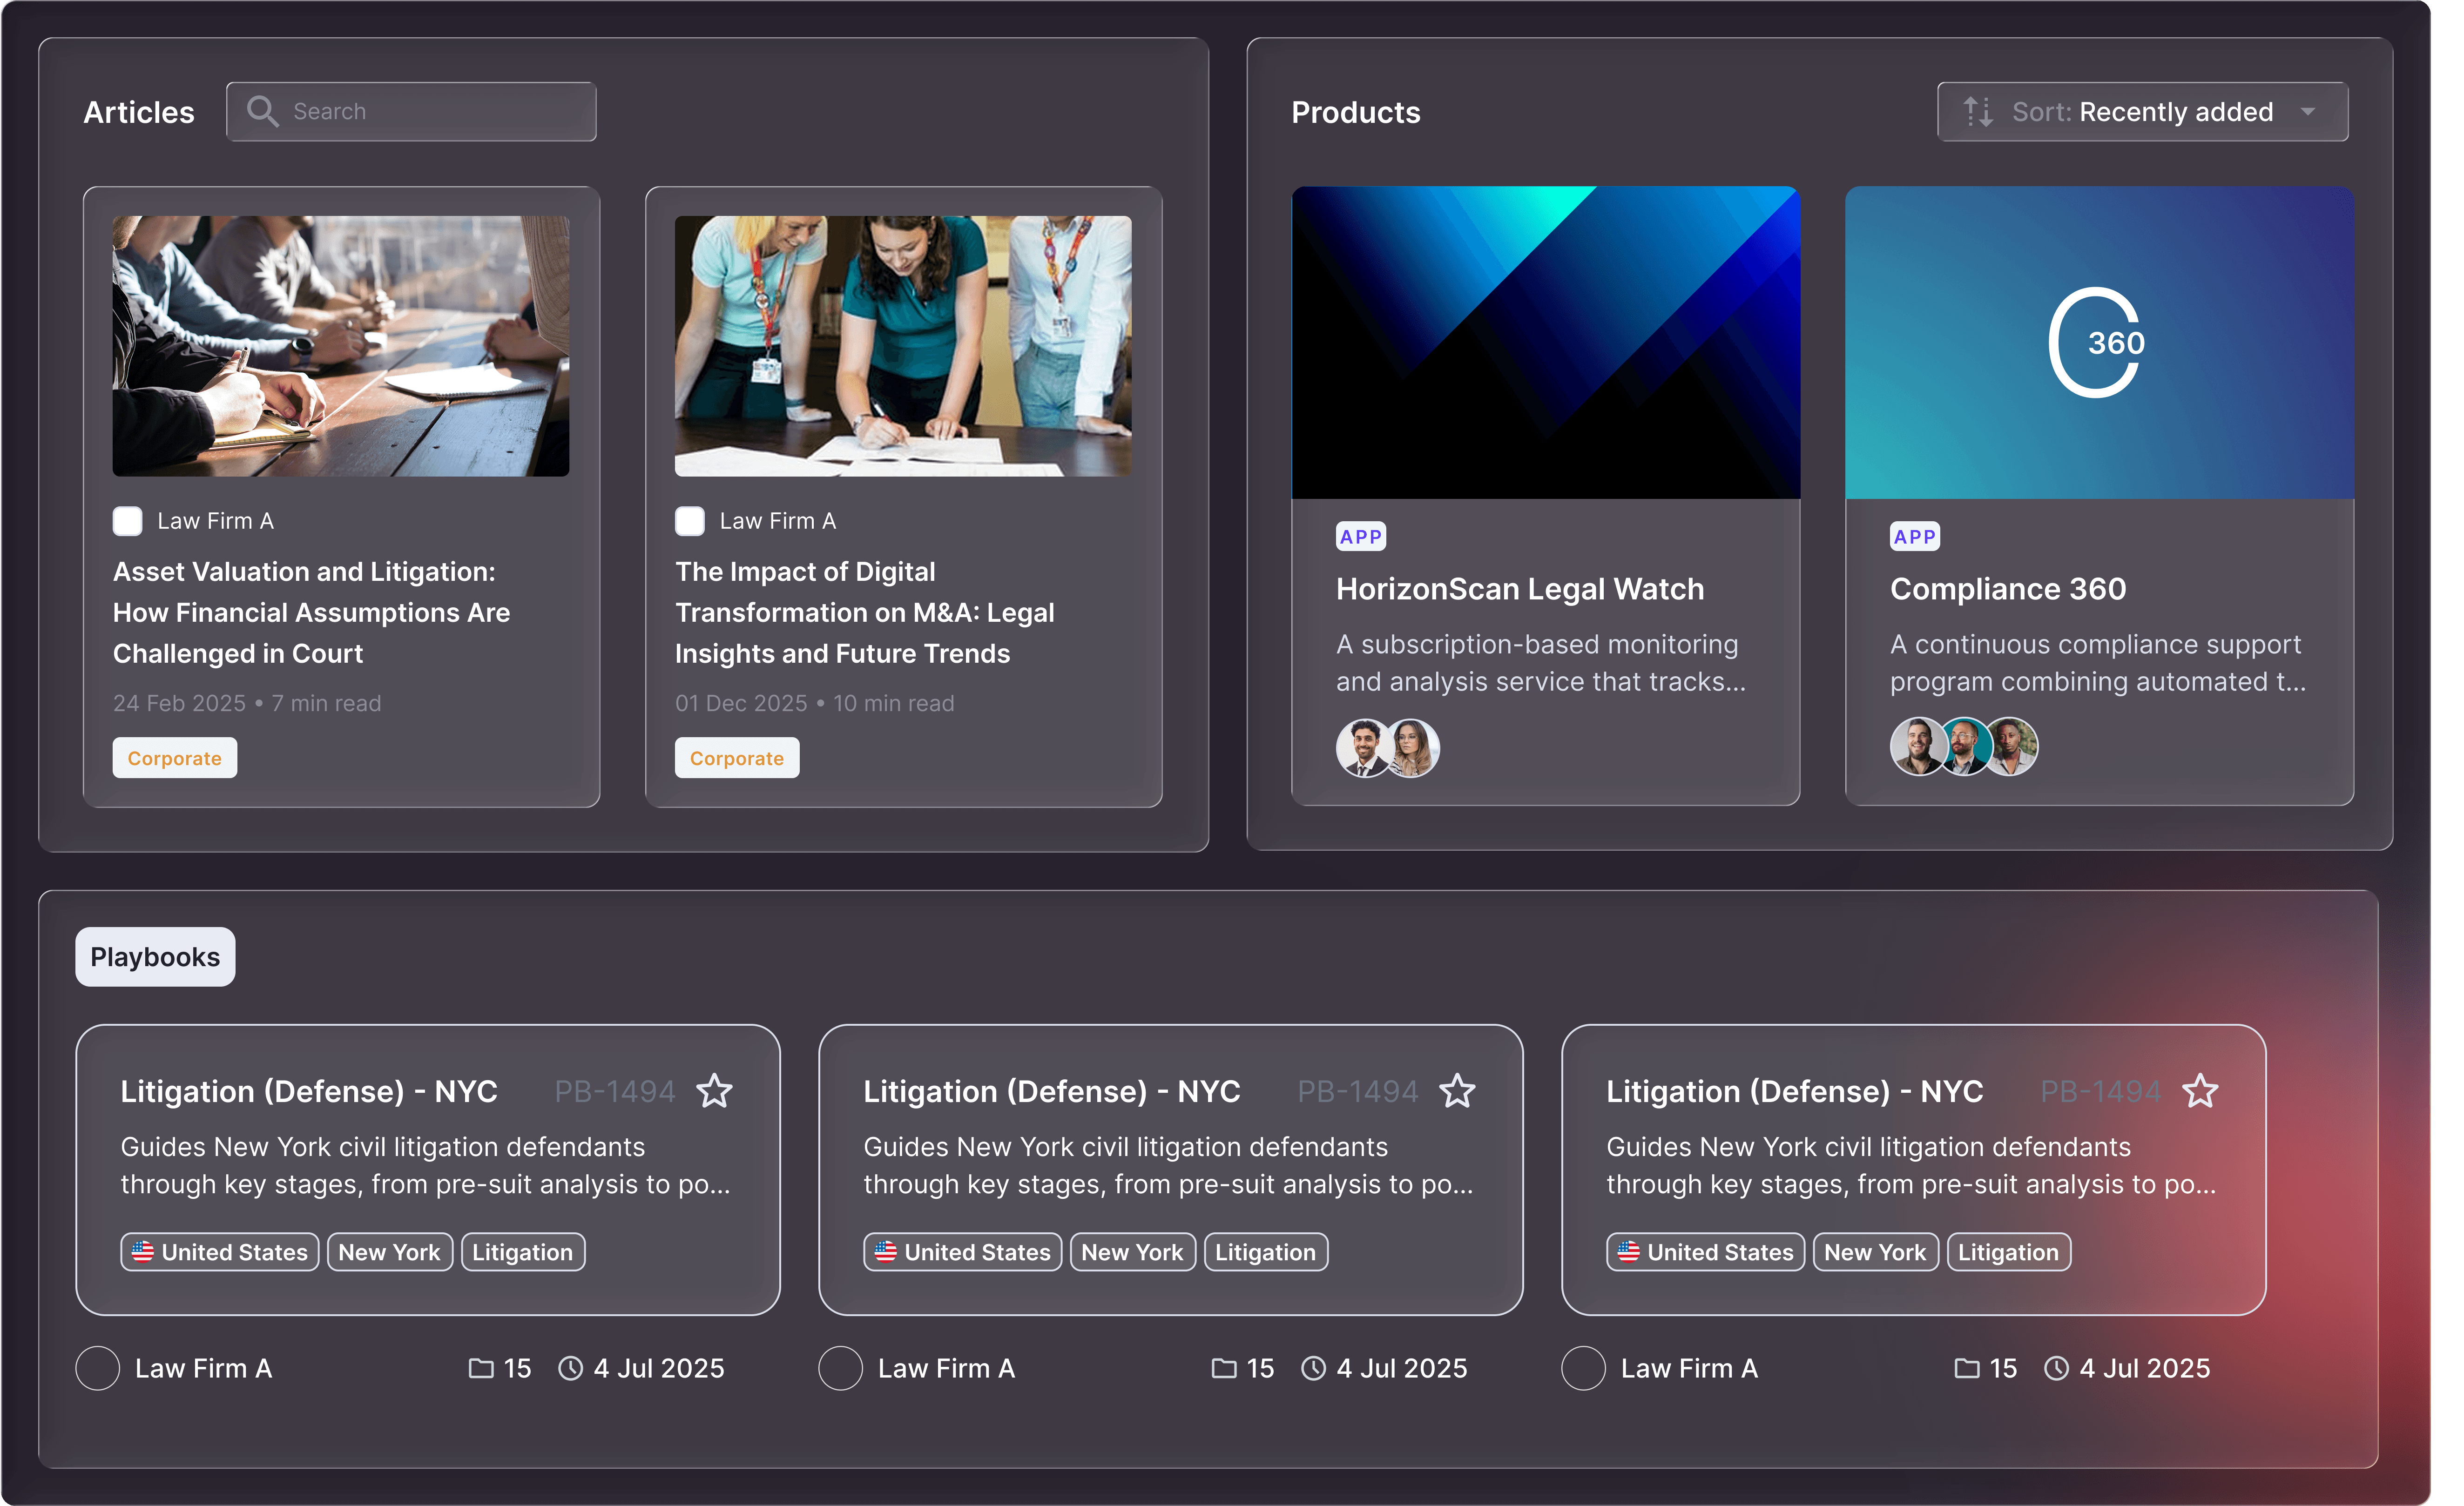Star the third Litigation (Defense) playbook

(2200, 1091)
